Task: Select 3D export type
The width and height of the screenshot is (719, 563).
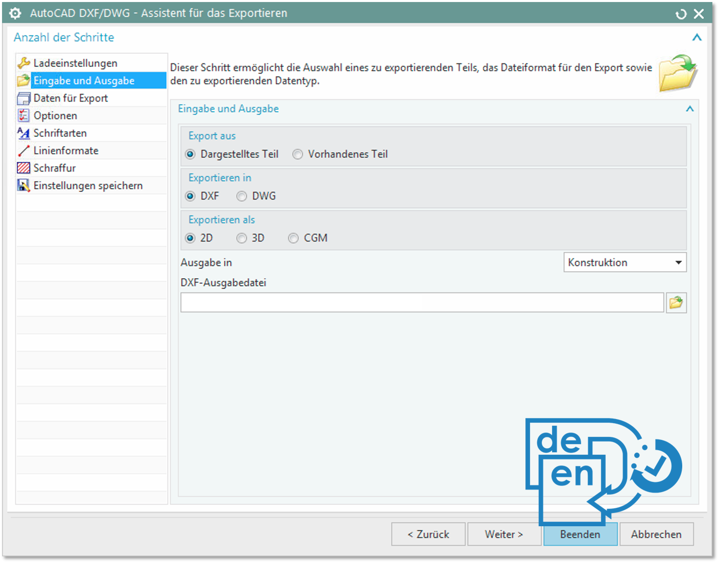Action: (x=242, y=238)
